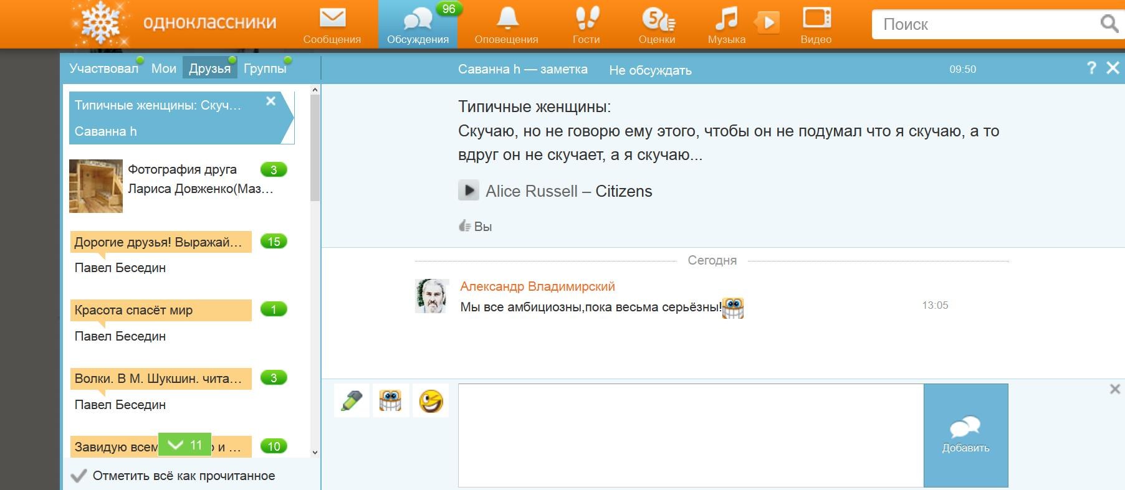Viewport: 1125px width, 490px height.
Task: Toggle like on the note
Action: pos(465,227)
